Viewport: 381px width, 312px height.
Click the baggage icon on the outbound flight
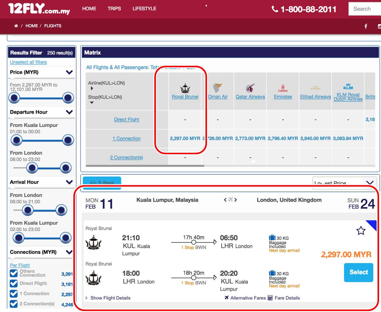point(272,238)
